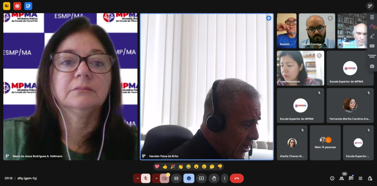Open host controls lock icon
377x186 pixels.
370,178
